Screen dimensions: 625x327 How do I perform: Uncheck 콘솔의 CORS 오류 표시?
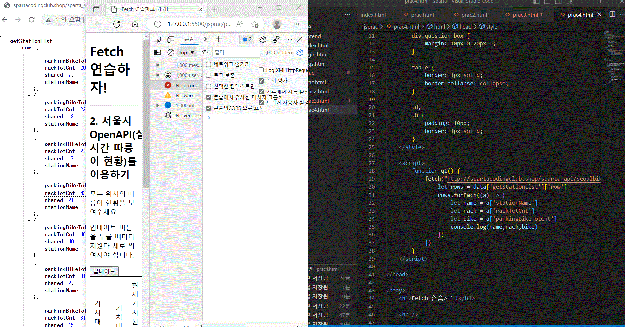point(208,108)
